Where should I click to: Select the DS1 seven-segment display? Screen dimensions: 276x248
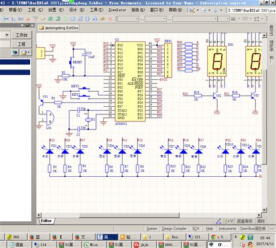point(217,61)
